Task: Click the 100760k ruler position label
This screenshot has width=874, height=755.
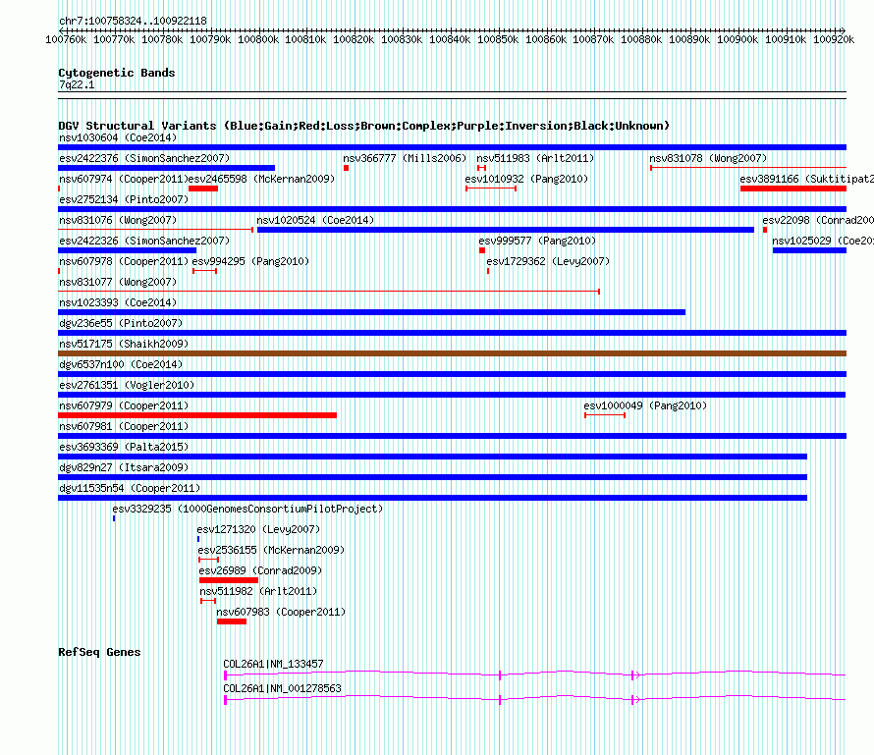Action: (66, 39)
